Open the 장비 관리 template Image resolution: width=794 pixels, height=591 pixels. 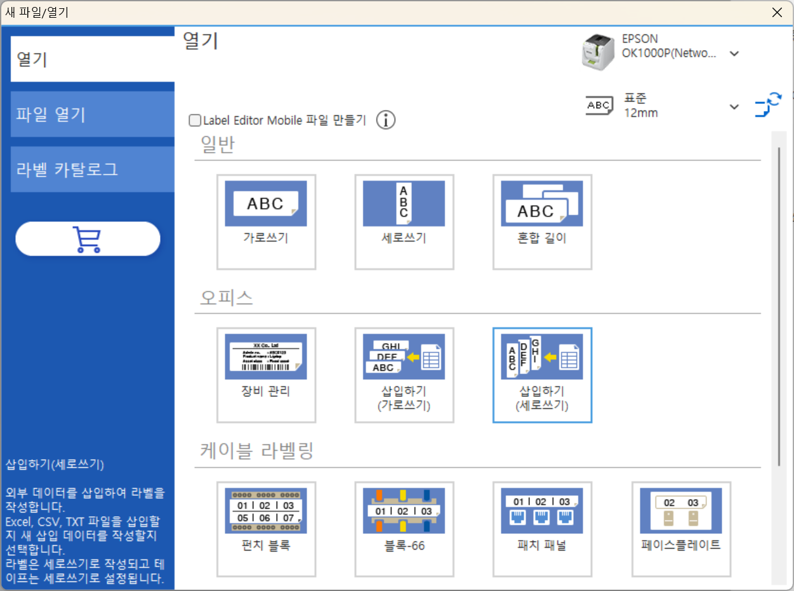tap(266, 375)
